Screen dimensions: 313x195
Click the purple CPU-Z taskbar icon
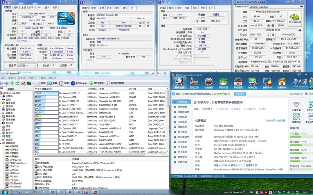coord(86,192)
